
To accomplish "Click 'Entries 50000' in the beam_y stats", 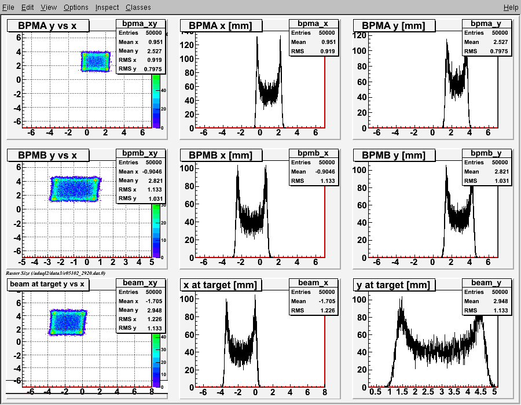I will pos(486,292).
